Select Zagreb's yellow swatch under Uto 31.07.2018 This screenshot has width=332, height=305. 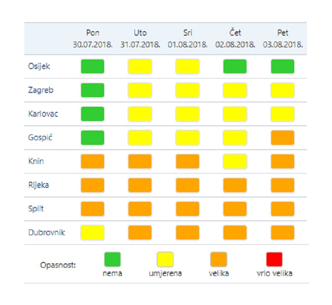tap(140, 90)
